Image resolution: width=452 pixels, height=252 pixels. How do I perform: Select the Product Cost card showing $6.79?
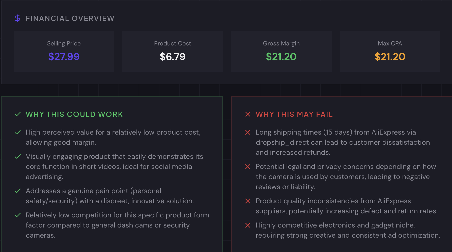pyautogui.click(x=173, y=51)
